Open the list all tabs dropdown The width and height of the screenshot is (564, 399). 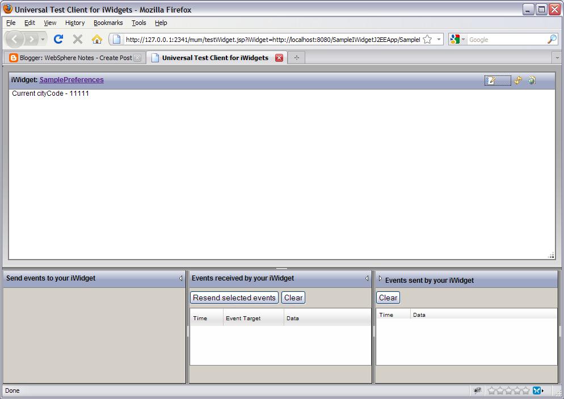click(557, 57)
